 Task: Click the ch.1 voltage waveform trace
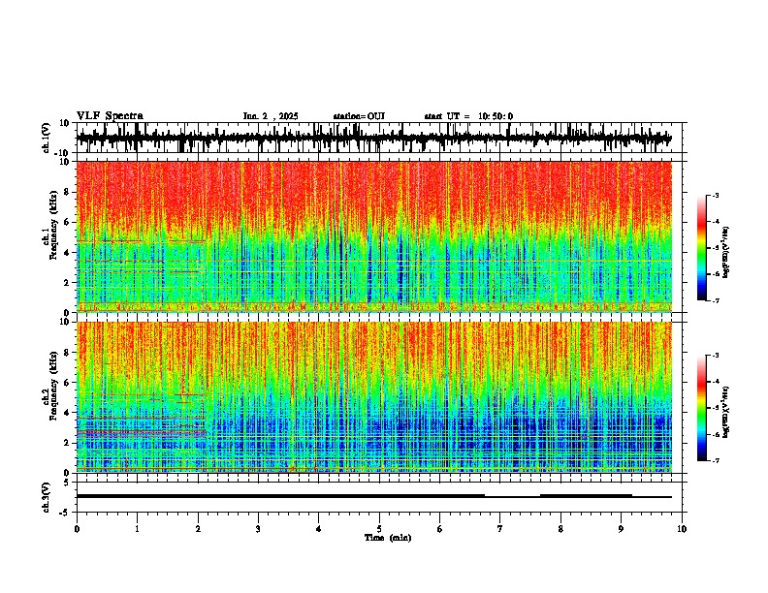373,138
